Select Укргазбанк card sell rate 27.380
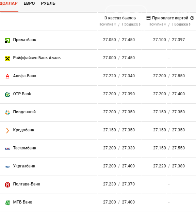Screen dimensions: 196x212 (178, 166)
